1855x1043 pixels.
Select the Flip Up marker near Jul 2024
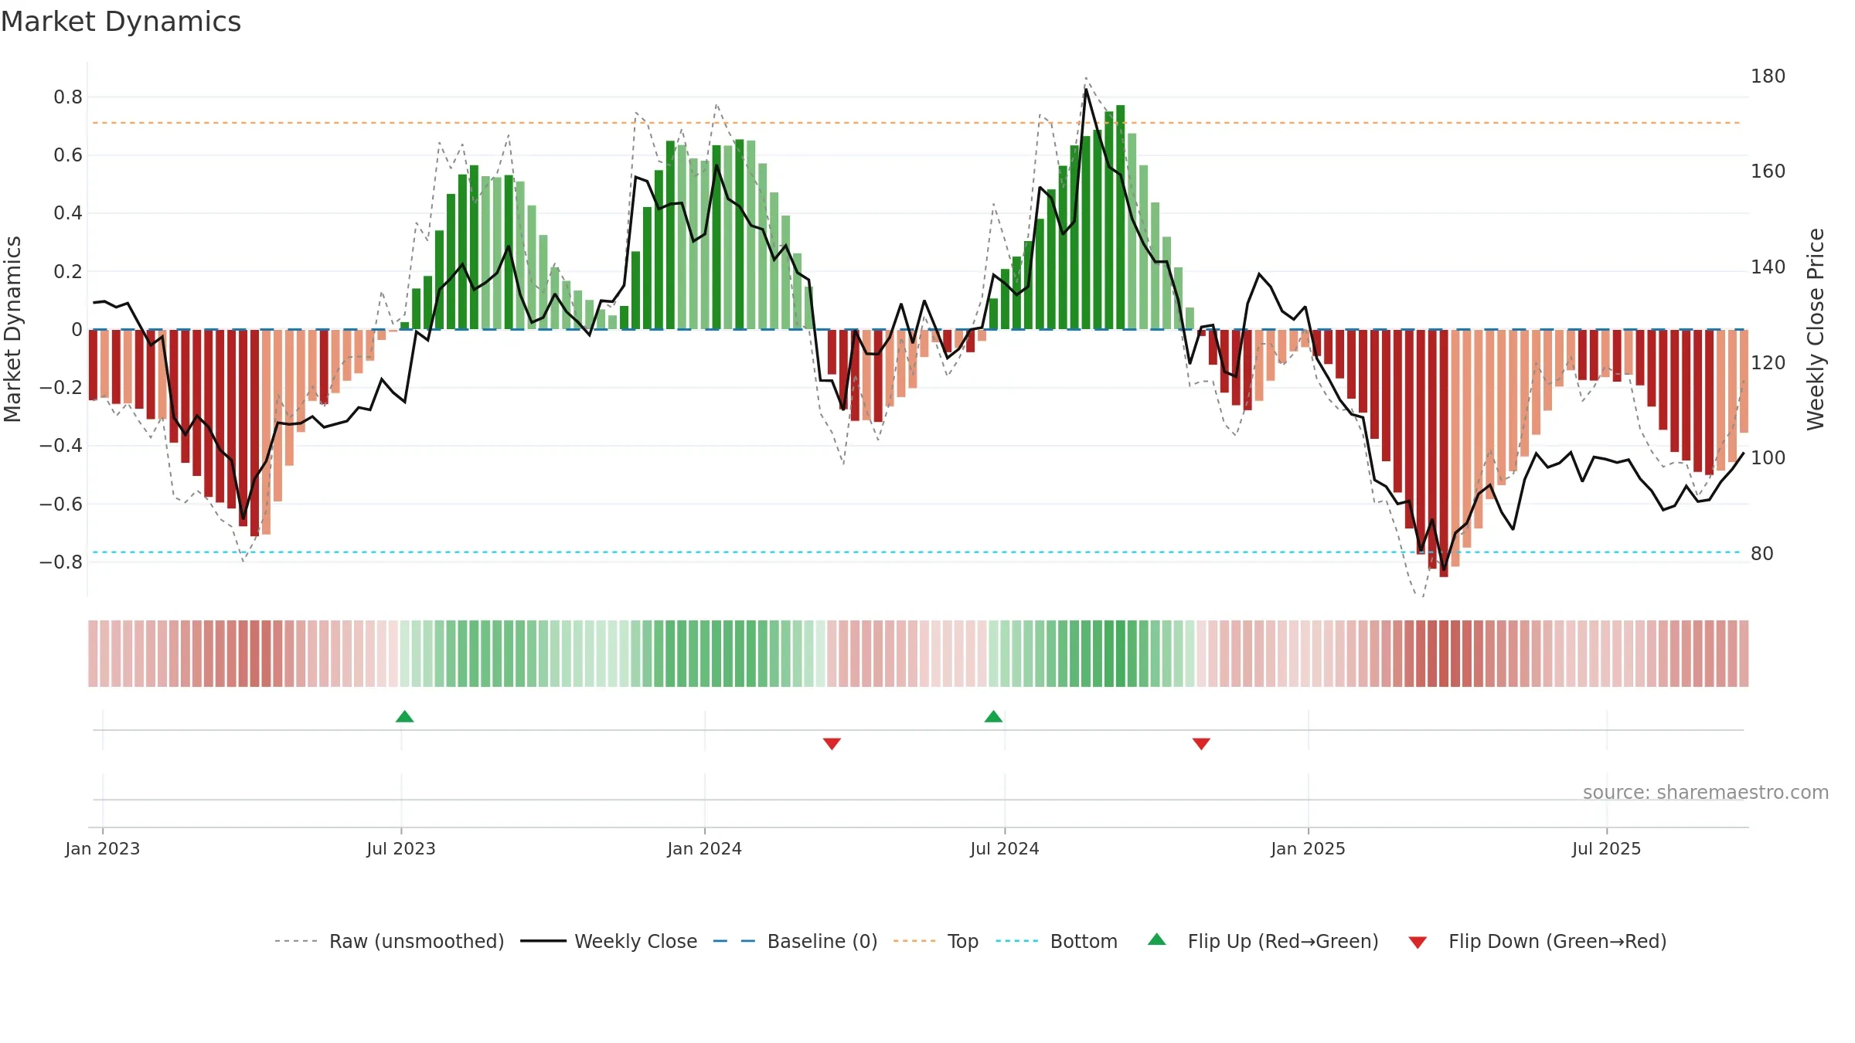coord(993,716)
